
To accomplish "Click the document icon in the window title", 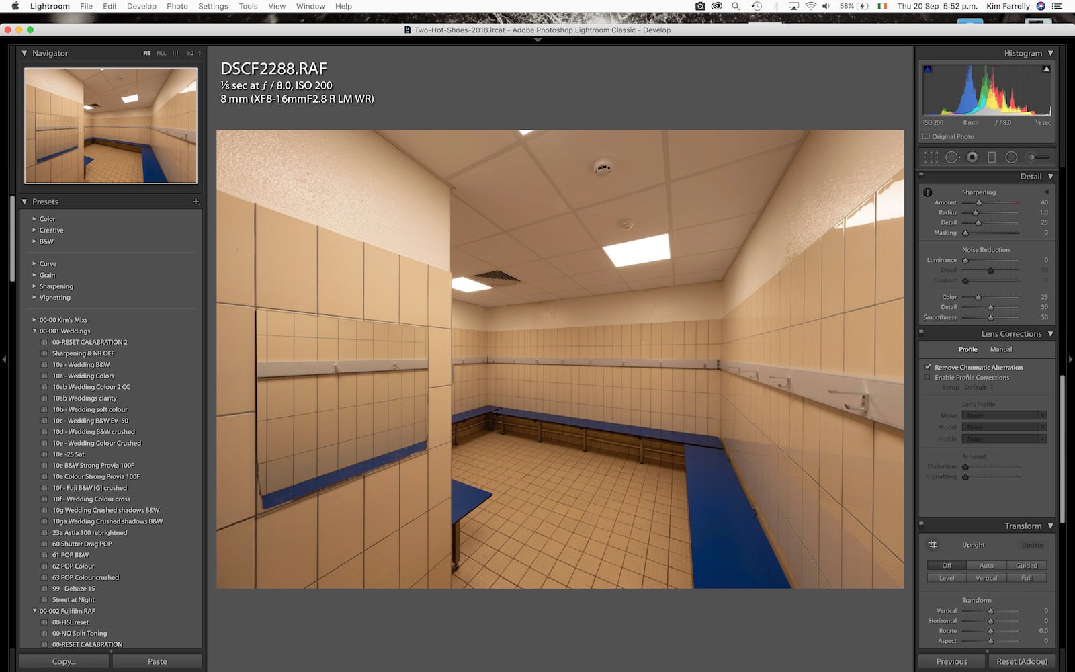I will [407, 30].
